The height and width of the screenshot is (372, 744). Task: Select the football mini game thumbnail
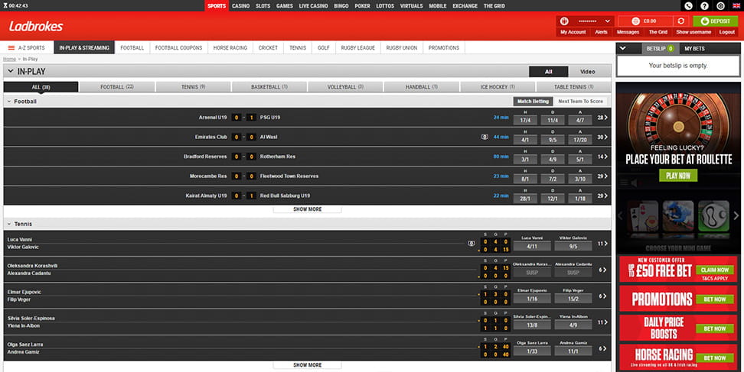tap(713, 216)
